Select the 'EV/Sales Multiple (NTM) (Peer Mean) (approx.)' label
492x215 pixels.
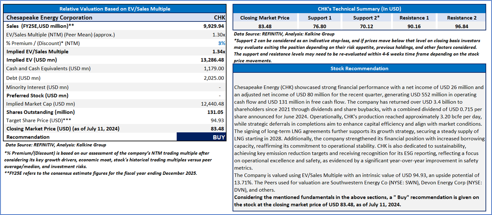[x=60, y=35]
